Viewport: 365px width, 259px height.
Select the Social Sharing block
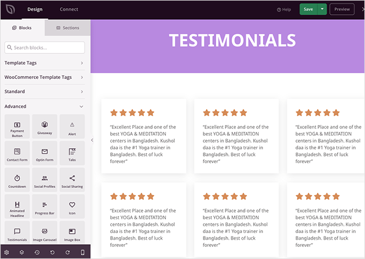[x=72, y=181]
